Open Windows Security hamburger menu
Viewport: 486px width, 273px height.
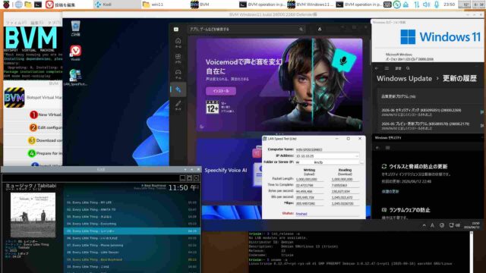pyautogui.click(x=388, y=148)
